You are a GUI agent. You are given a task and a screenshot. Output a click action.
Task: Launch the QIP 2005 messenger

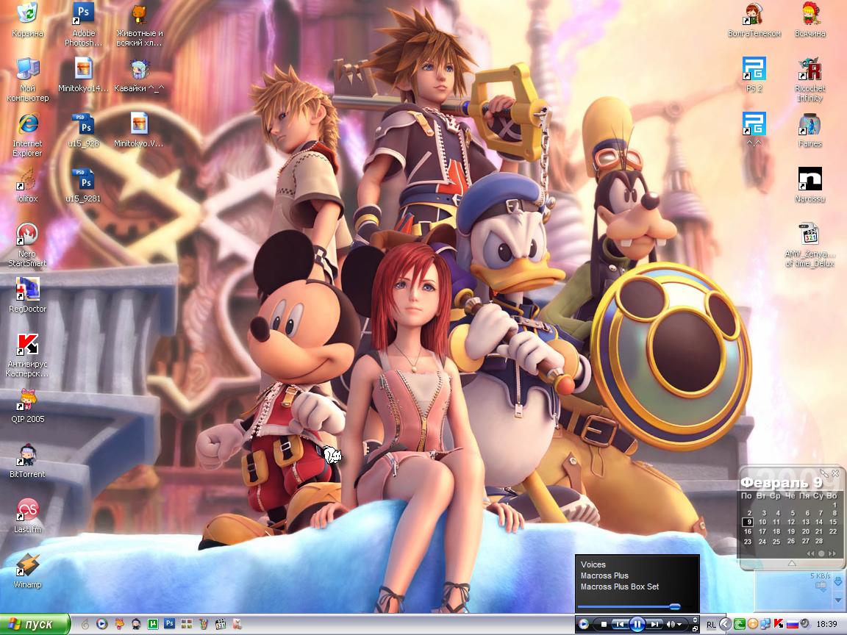[27, 406]
